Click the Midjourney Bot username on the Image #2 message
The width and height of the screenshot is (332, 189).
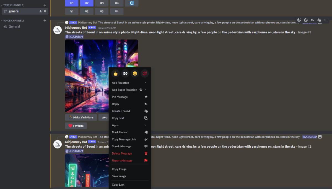[x=76, y=142]
